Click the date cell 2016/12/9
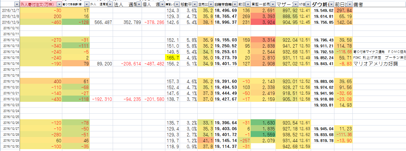This screenshot has width=406, height=151. coord(10,22)
